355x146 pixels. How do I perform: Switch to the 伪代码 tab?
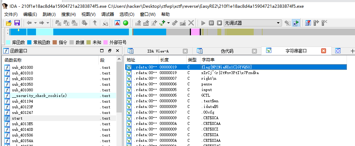(x=227, y=51)
